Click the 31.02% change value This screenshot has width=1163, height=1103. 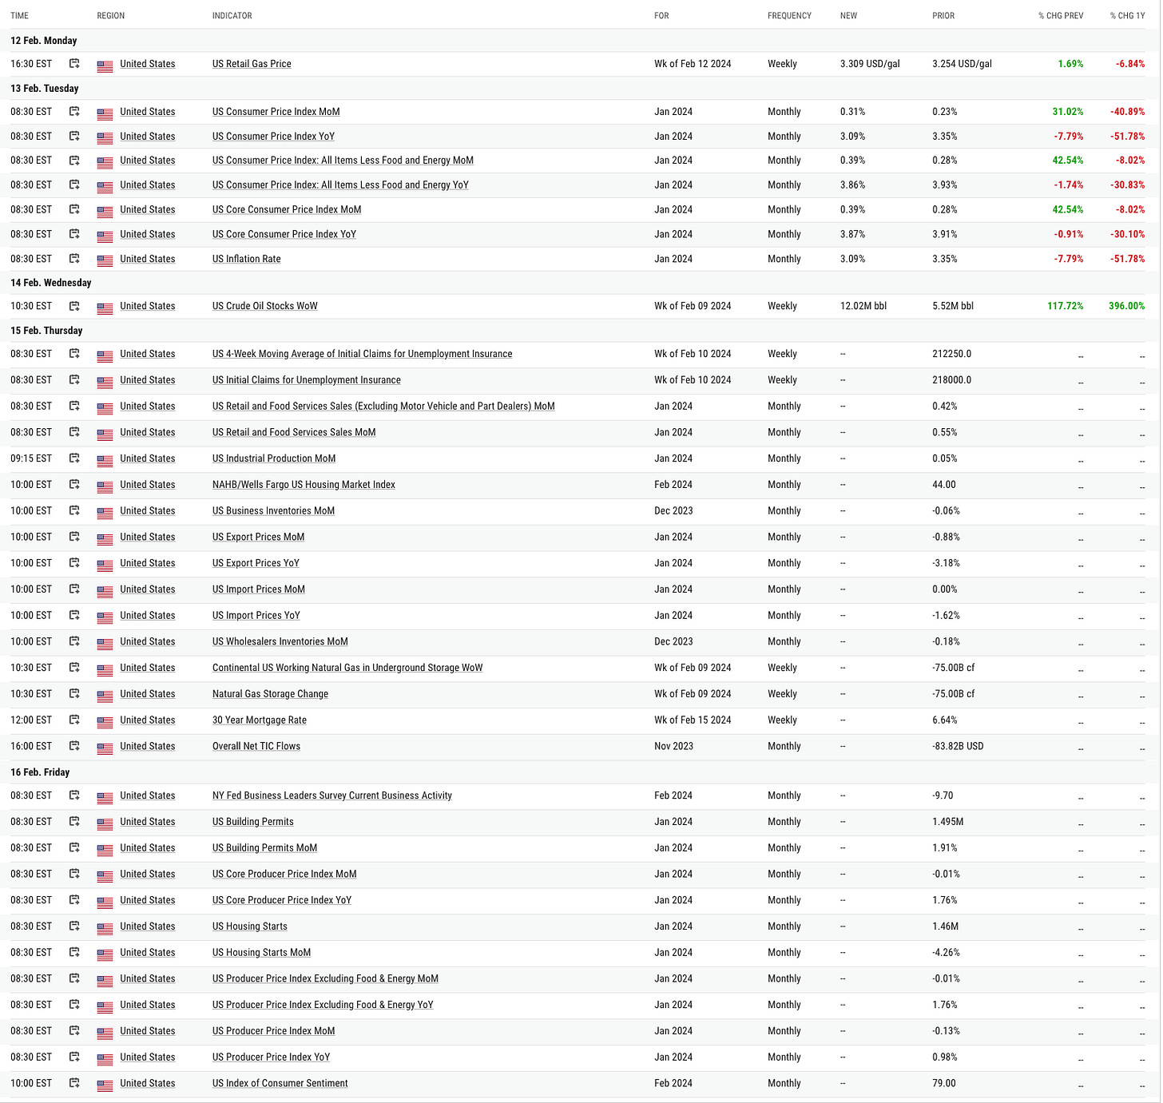point(1068,112)
